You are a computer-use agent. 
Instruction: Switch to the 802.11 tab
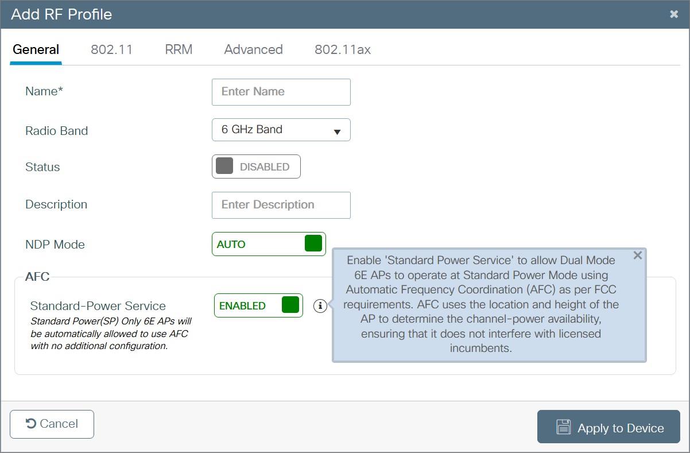click(111, 49)
